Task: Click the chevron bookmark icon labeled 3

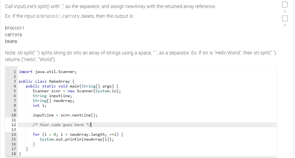Action: tap(285, 19)
